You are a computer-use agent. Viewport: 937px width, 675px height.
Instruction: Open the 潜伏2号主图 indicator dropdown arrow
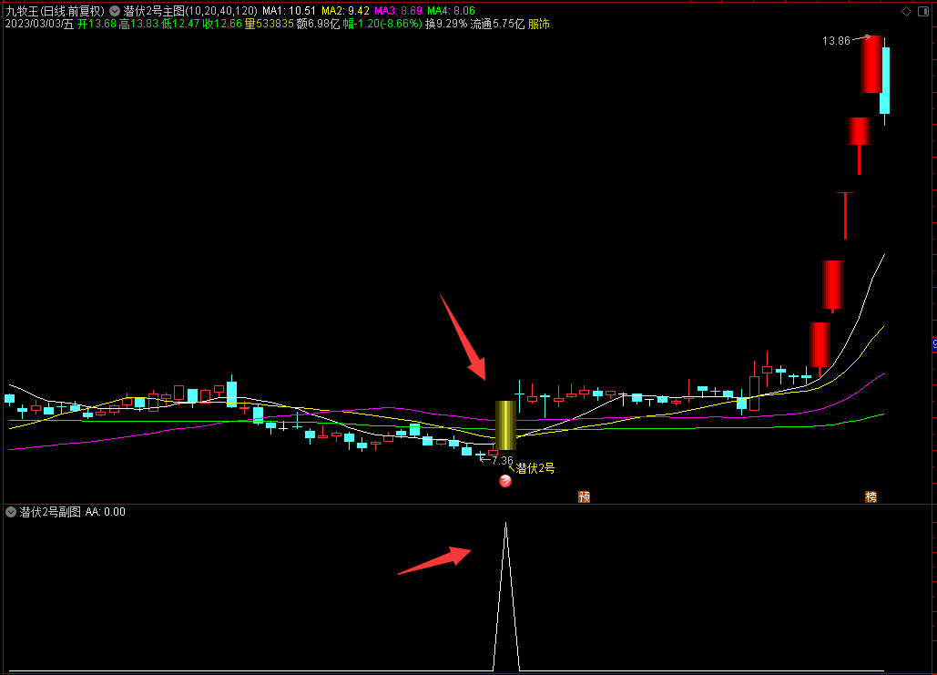[114, 11]
